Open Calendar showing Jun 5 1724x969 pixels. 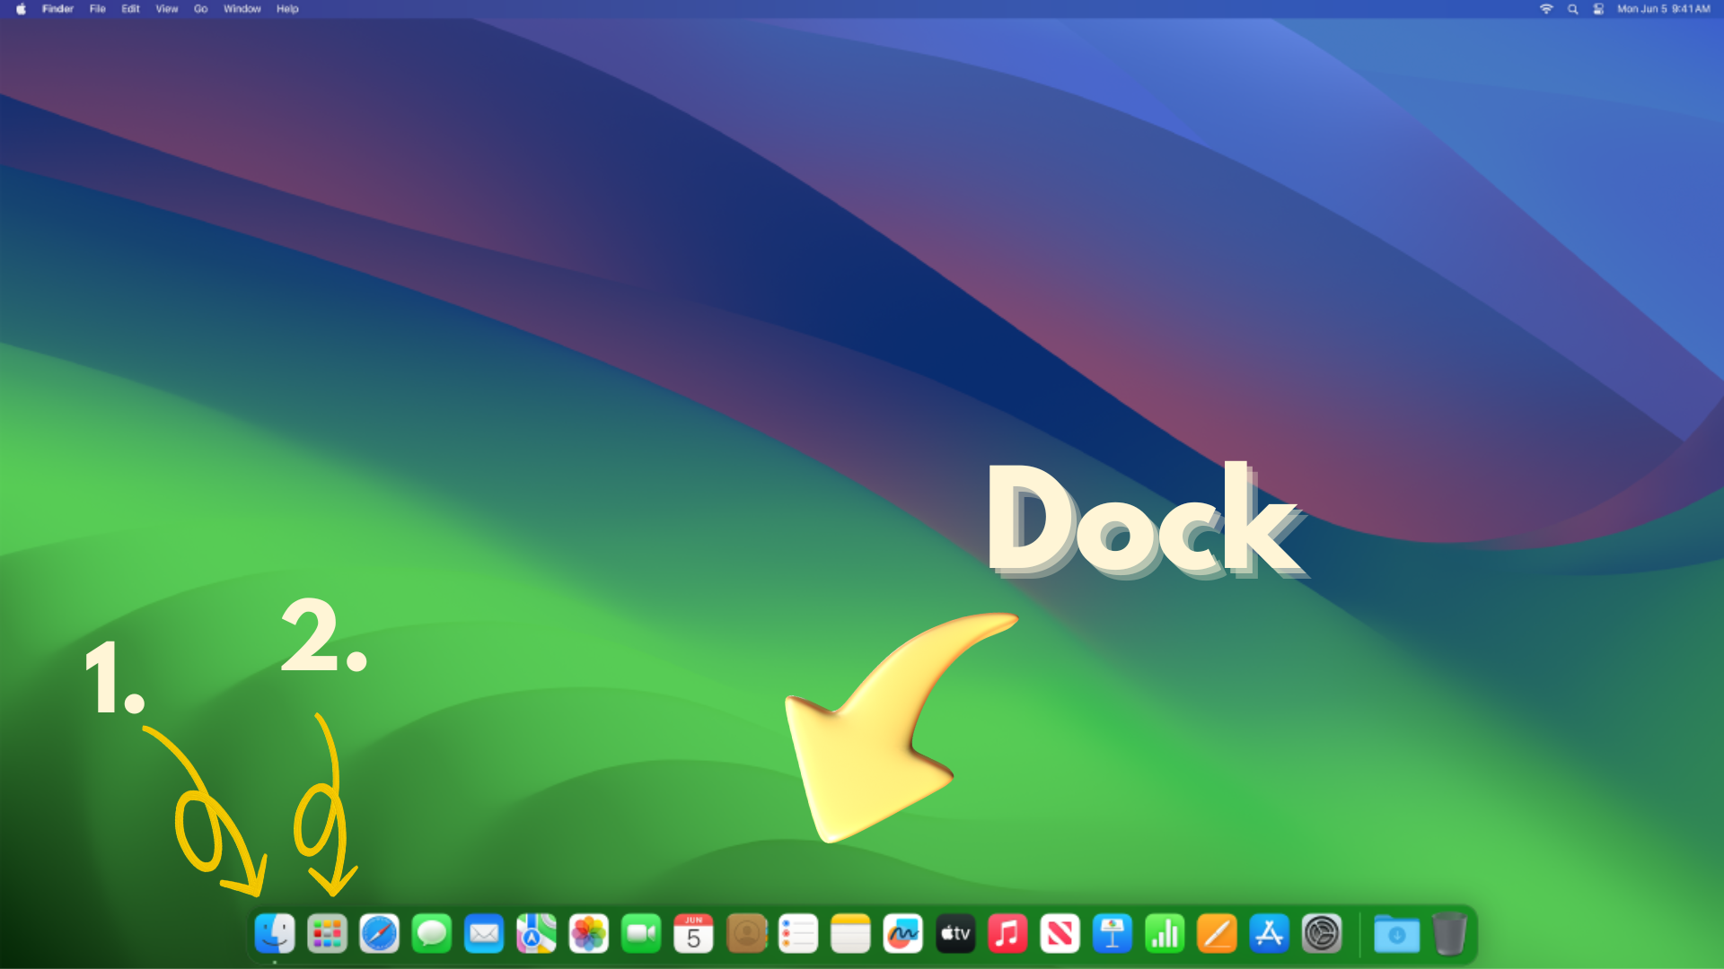(x=693, y=934)
